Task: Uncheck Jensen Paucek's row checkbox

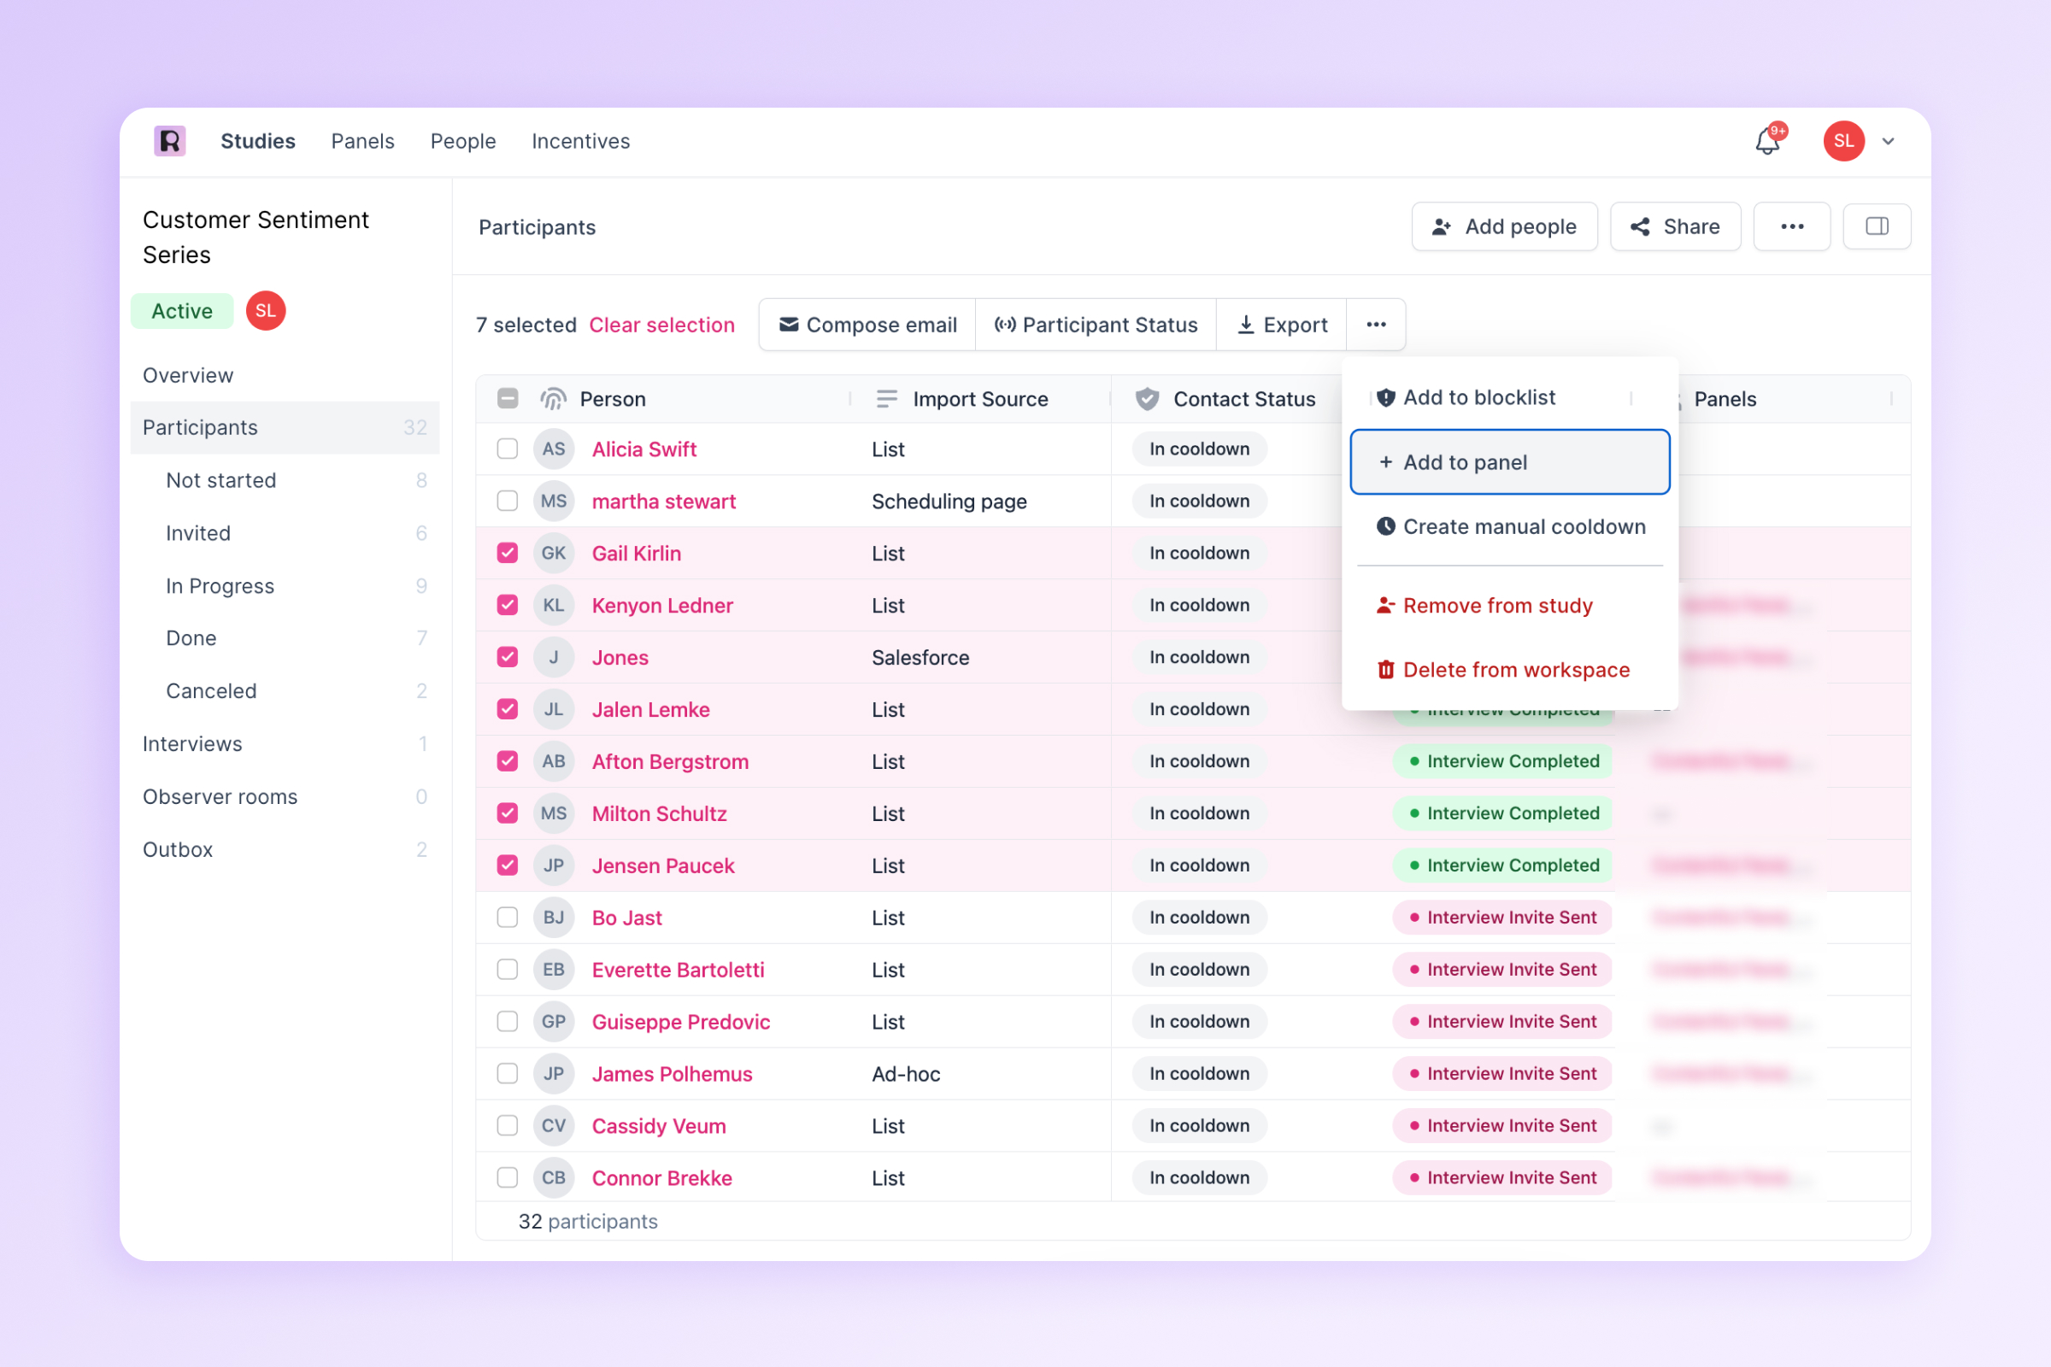Action: coord(508,865)
